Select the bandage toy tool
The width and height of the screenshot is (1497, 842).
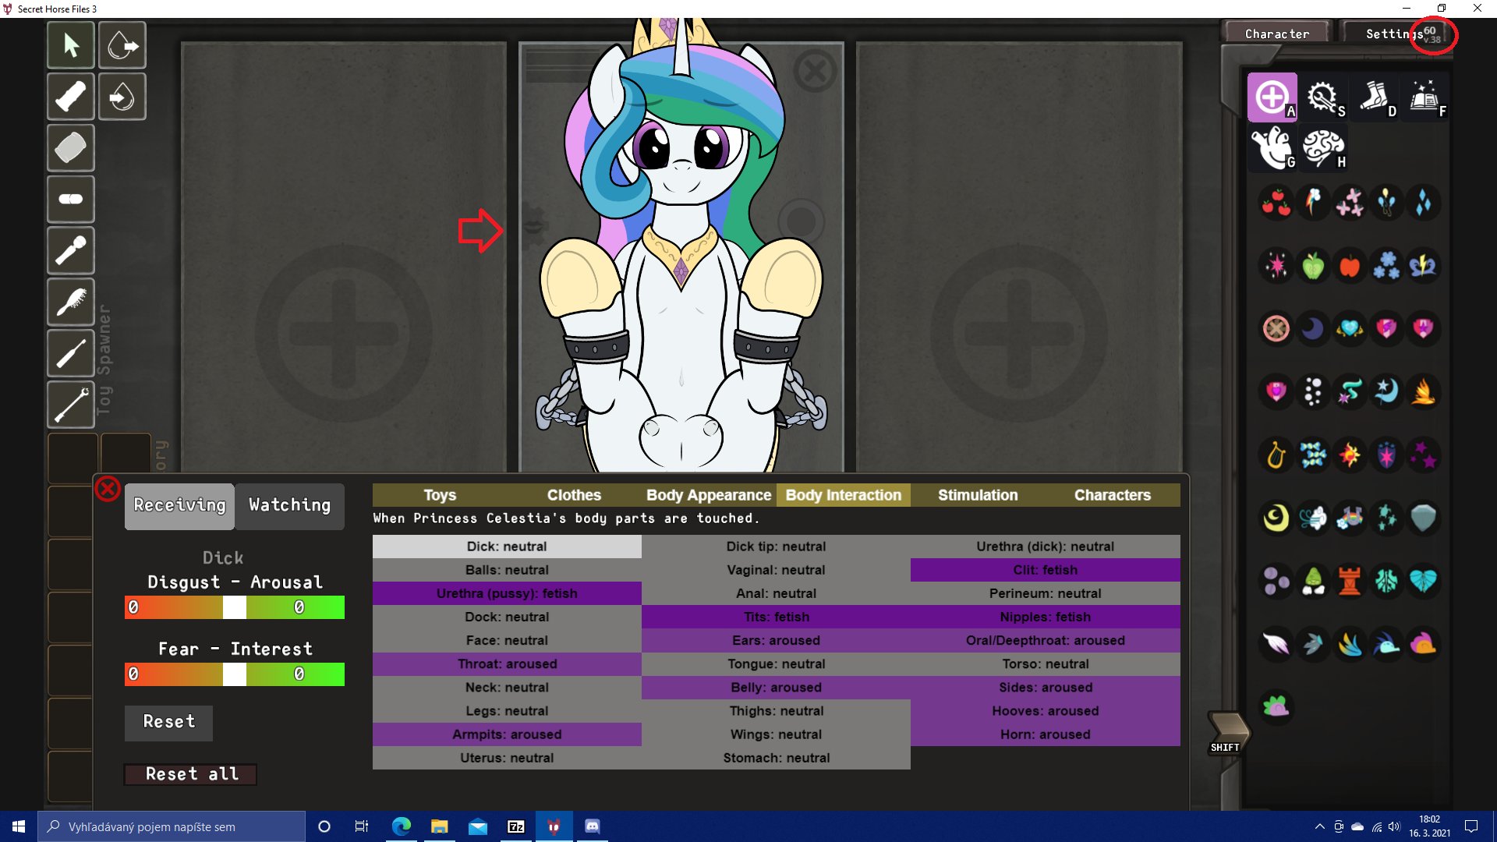click(x=71, y=97)
